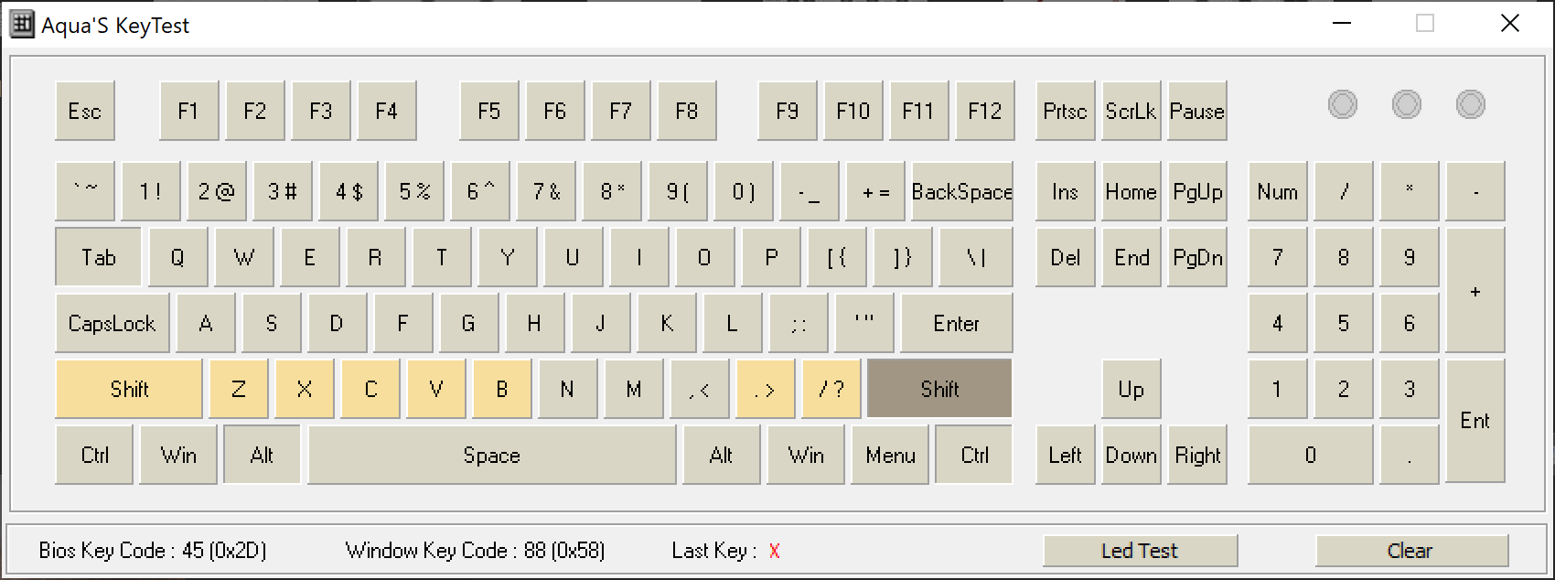Click the first LED indicator circle
This screenshot has width=1555, height=580.
(x=1343, y=104)
